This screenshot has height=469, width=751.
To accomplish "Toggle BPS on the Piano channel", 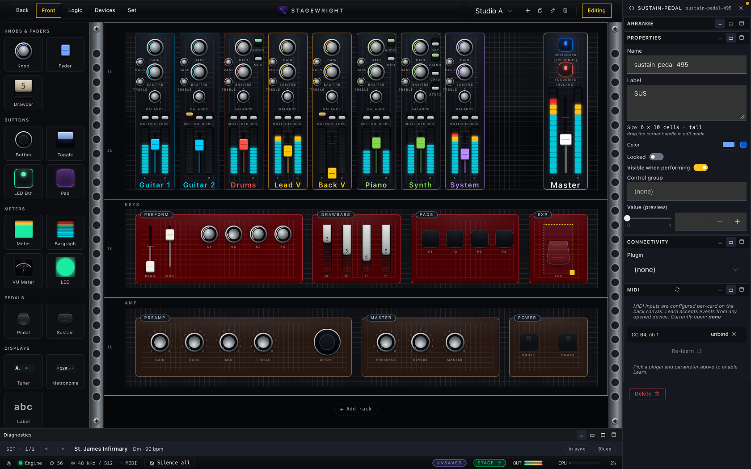I will click(386, 117).
